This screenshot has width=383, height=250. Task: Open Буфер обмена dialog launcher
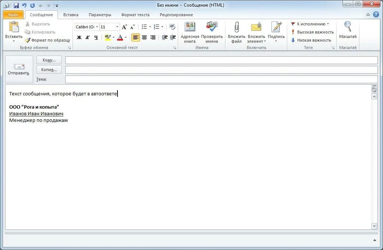pyautogui.click(x=69, y=48)
